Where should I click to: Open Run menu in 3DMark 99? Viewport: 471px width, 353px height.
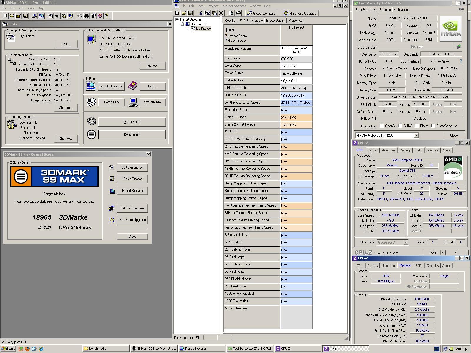pos(21,8)
